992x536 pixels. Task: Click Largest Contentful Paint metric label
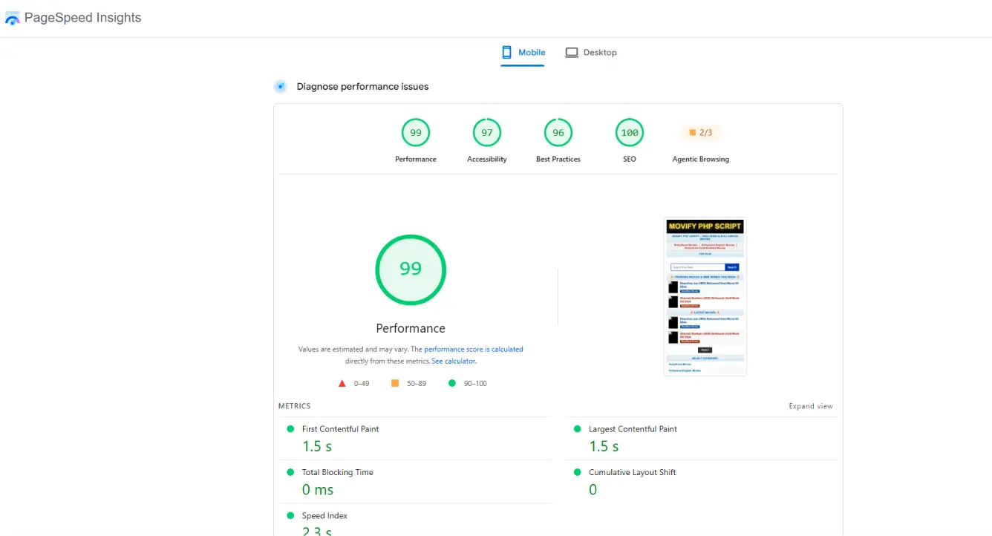633,429
